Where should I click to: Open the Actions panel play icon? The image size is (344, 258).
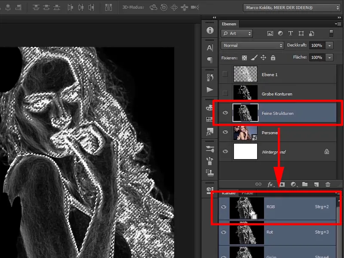[x=210, y=89]
